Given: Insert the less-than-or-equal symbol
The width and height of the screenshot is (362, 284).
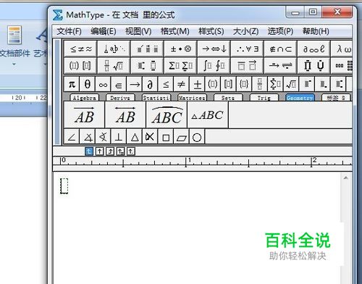Looking at the screenshot, I should 166,84.
